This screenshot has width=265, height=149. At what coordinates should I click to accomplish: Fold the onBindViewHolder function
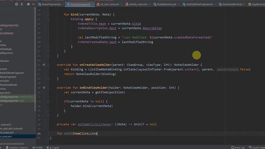tap(48, 88)
